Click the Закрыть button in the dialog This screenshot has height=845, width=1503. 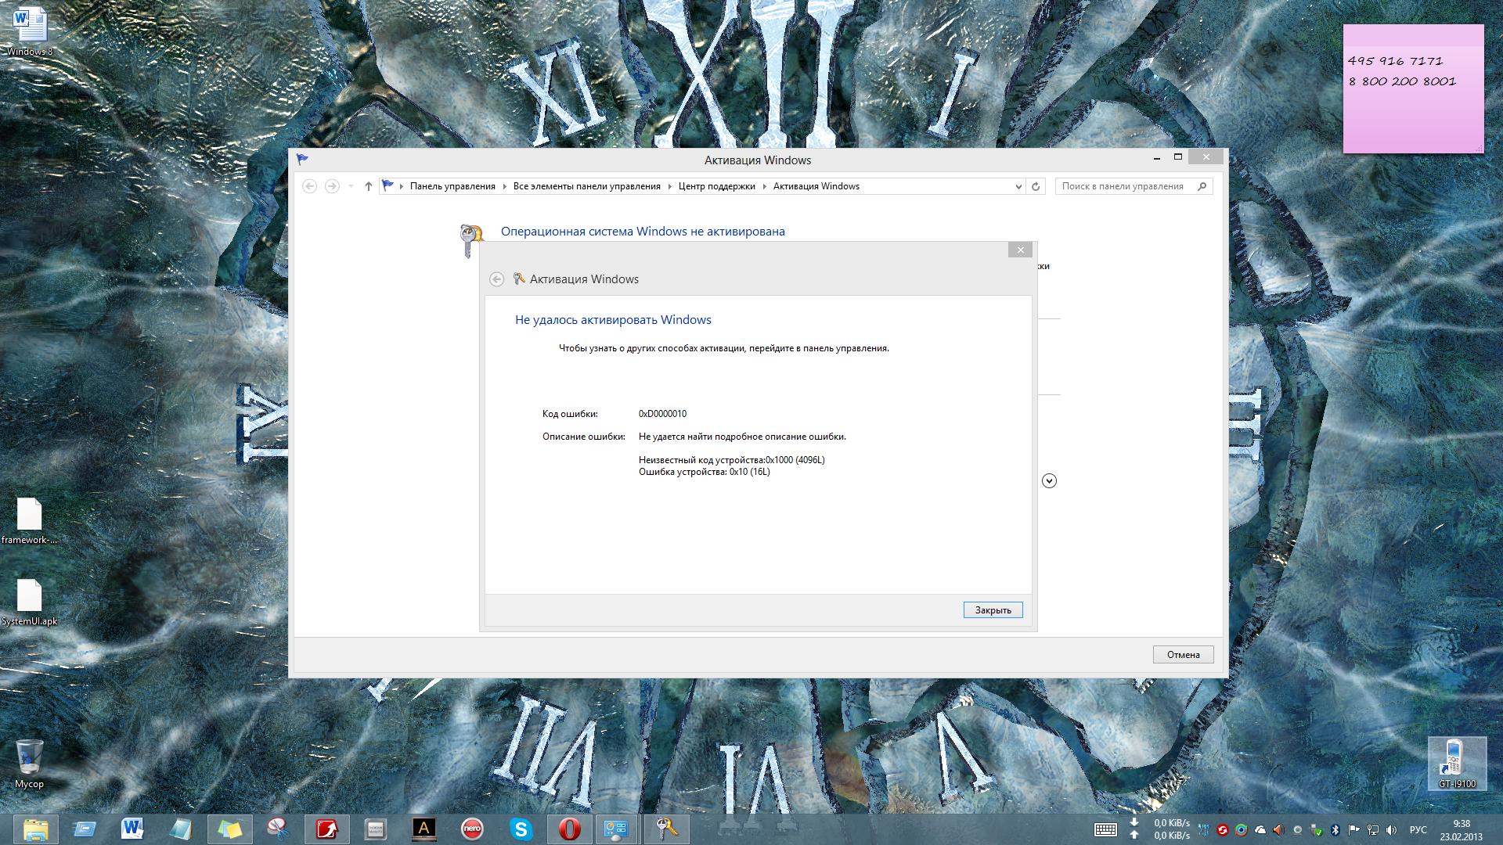point(993,610)
